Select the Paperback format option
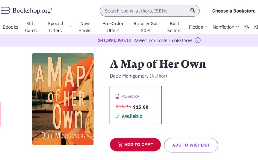This screenshot has height=160, width=258. [135, 105]
